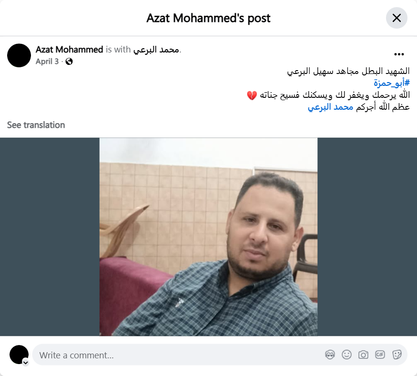Focus the Write a comment field
The width and height of the screenshot is (417, 376).
coord(220,355)
